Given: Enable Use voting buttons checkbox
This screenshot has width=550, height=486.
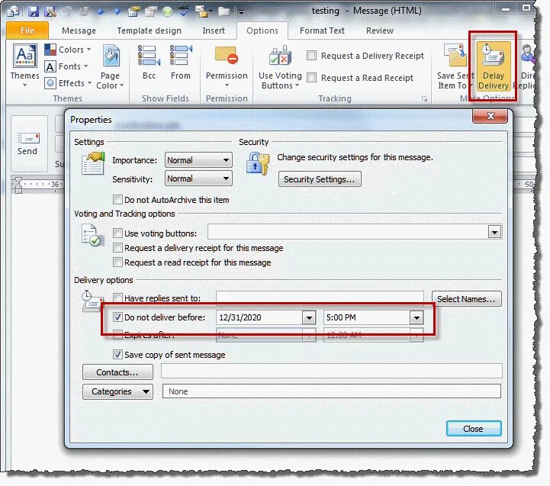Looking at the screenshot, I should pos(117,233).
